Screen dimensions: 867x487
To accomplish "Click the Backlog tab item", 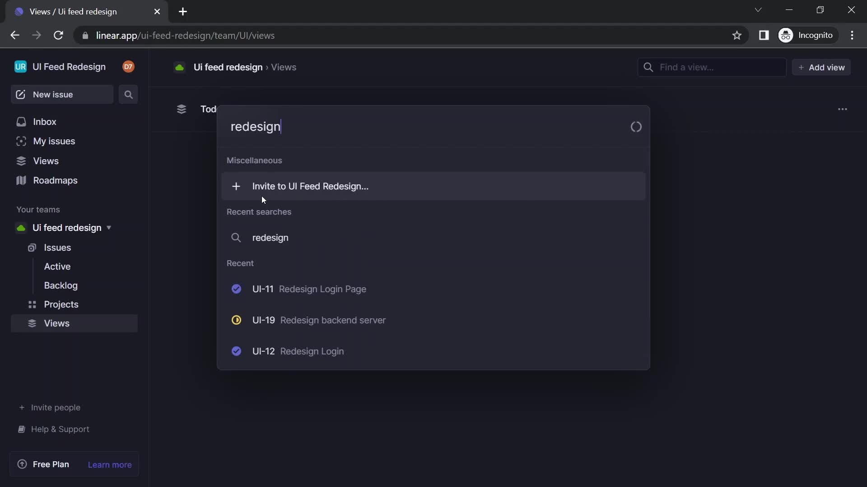I will click(61, 285).
